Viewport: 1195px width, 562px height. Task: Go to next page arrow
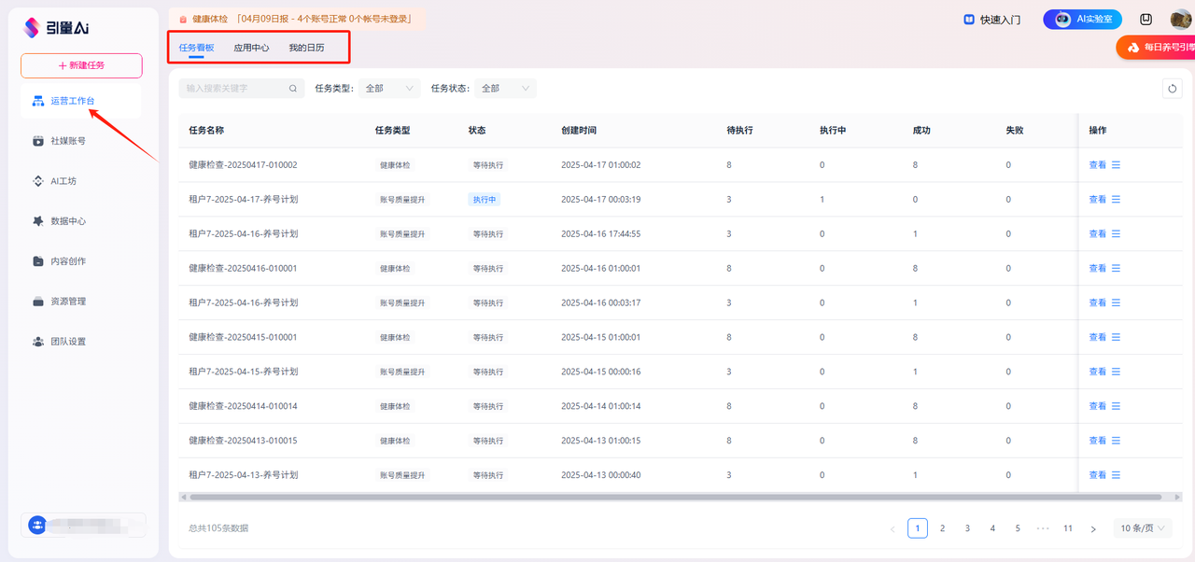coord(1093,529)
